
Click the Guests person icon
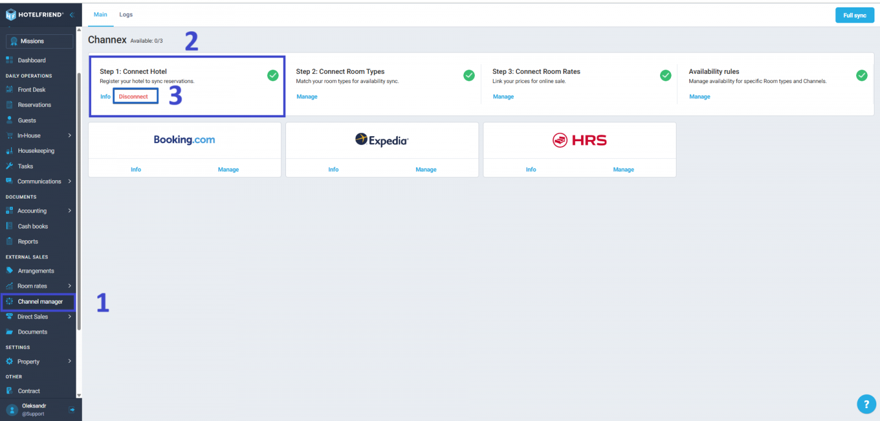(x=9, y=120)
